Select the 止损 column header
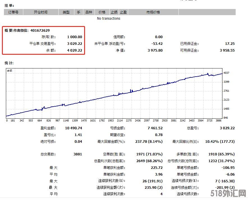Screen dimensions: 248x200 [114, 12]
